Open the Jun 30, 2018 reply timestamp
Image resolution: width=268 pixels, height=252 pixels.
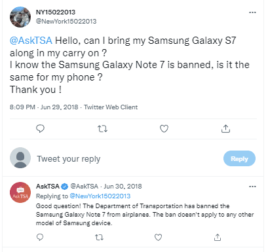click(x=123, y=187)
